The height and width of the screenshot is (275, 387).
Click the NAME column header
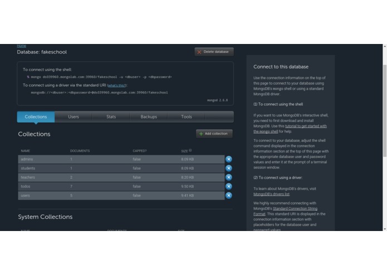click(25, 151)
